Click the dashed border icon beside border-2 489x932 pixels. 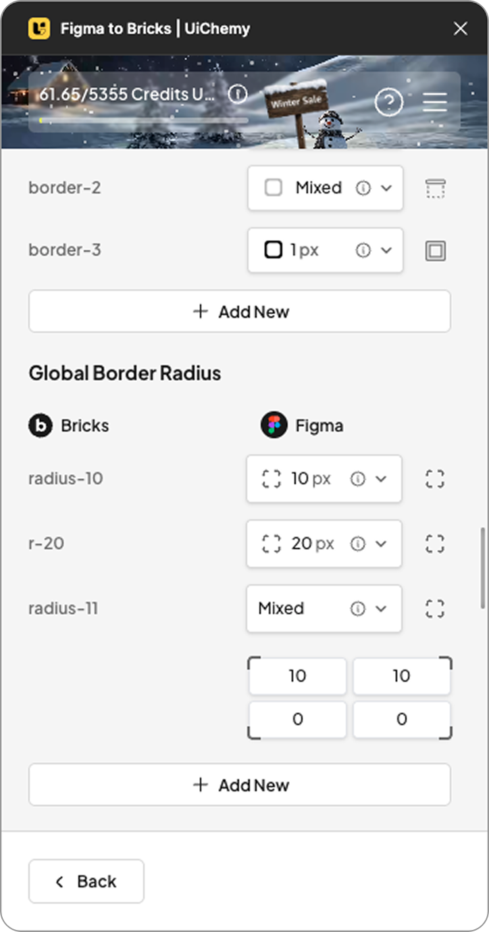tap(435, 188)
